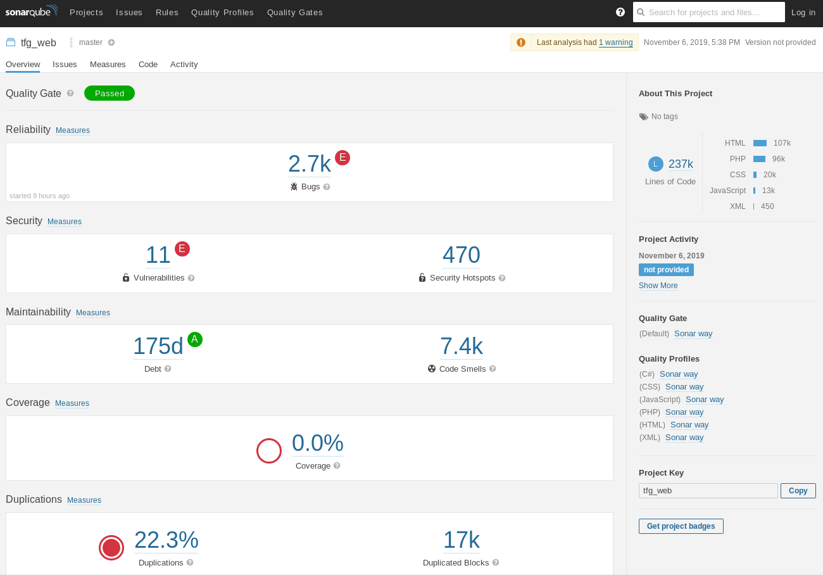The width and height of the screenshot is (823, 575).
Task: Open Rules in top navigation
Action: [167, 12]
